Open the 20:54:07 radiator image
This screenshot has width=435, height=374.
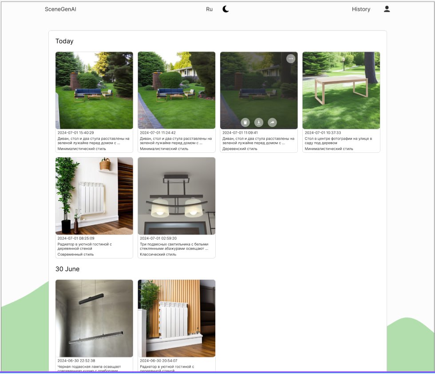pos(176,318)
